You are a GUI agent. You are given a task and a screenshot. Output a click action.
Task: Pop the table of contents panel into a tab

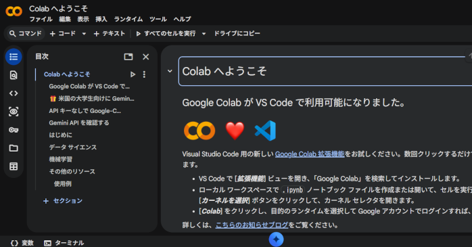128,57
